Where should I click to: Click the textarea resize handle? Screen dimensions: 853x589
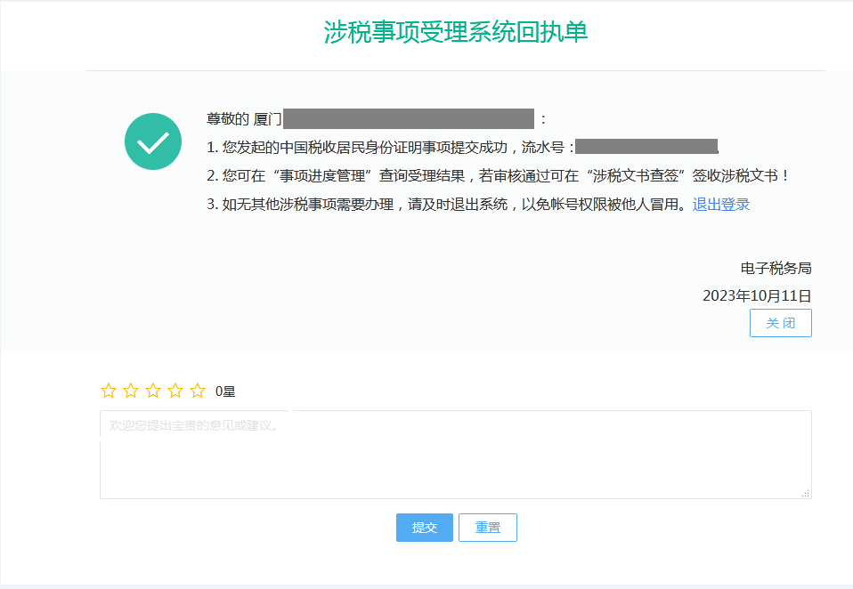(x=807, y=495)
